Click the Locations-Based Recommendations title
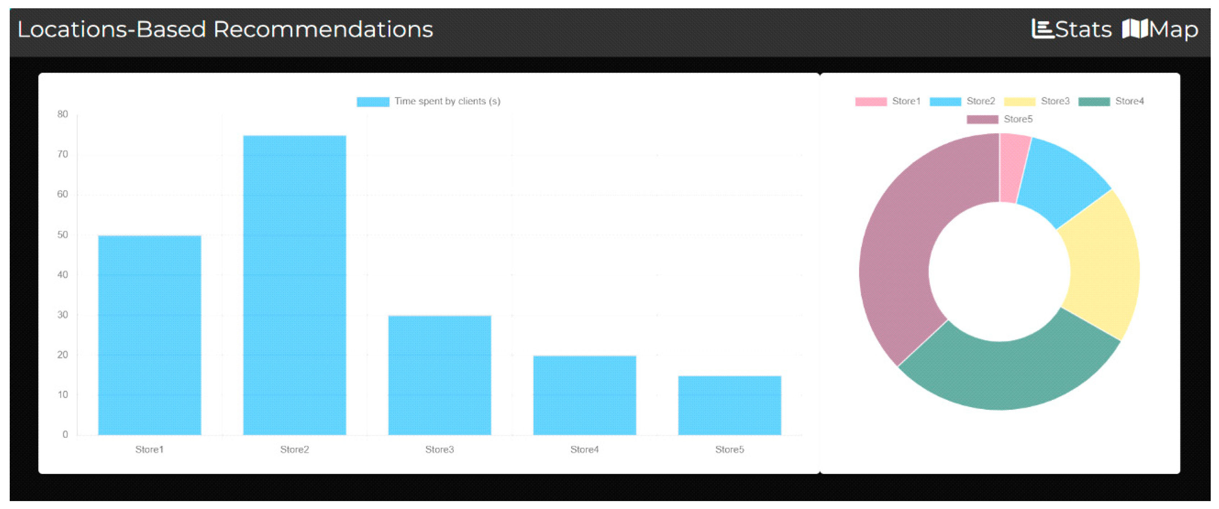1219x509 pixels. (225, 29)
